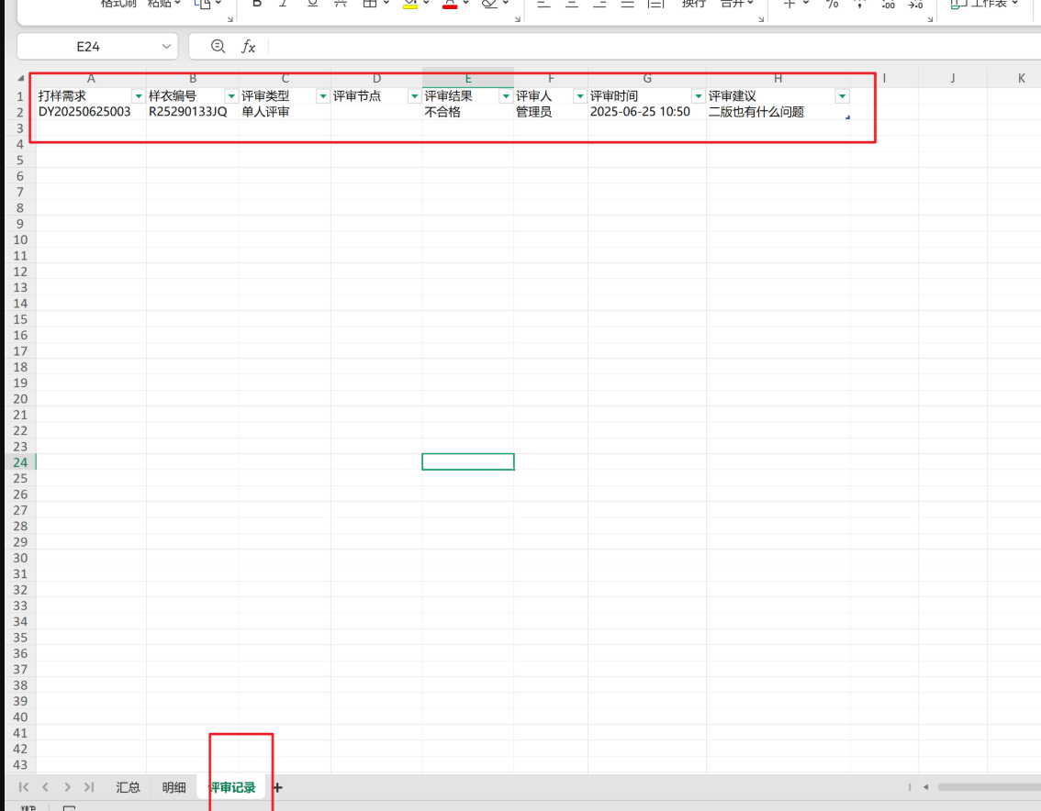
Task: Click horizontal scrollbar left arrow
Action: [926, 787]
